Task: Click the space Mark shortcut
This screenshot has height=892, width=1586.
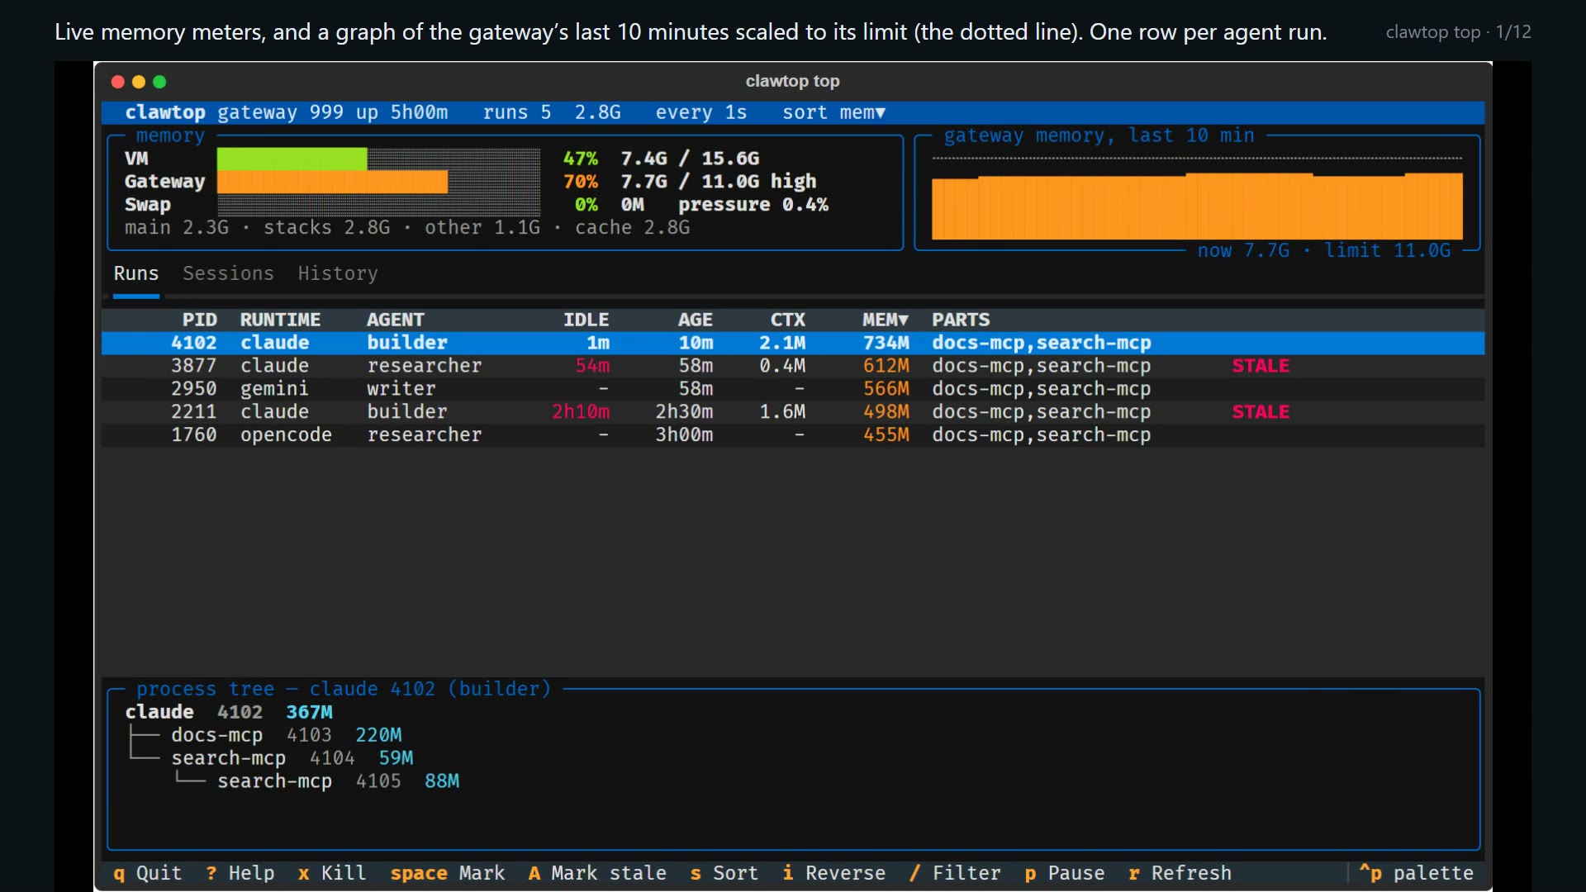Action: point(448,873)
